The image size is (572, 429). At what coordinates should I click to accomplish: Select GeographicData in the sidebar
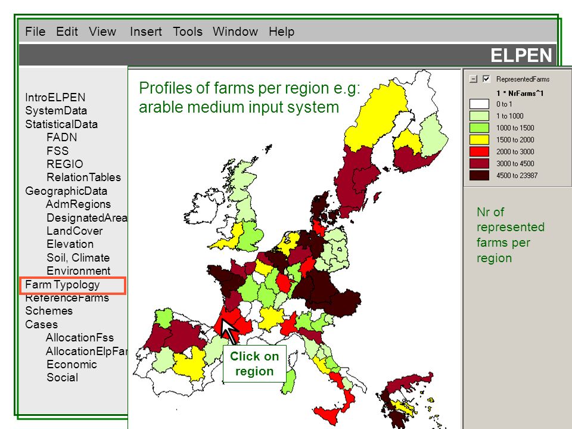click(x=66, y=191)
